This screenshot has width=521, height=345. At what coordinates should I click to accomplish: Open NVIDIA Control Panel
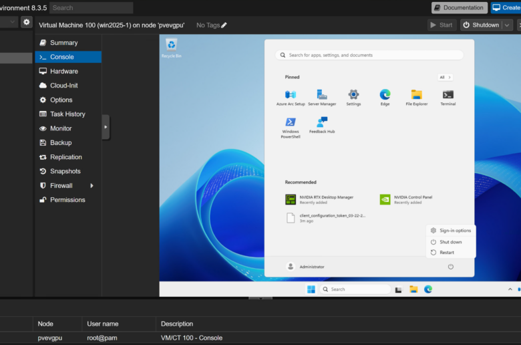coord(406,200)
